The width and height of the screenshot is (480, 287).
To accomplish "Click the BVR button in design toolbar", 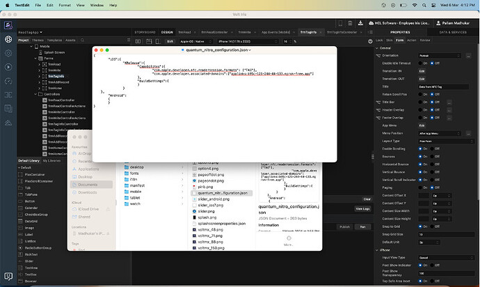I will [170, 41].
